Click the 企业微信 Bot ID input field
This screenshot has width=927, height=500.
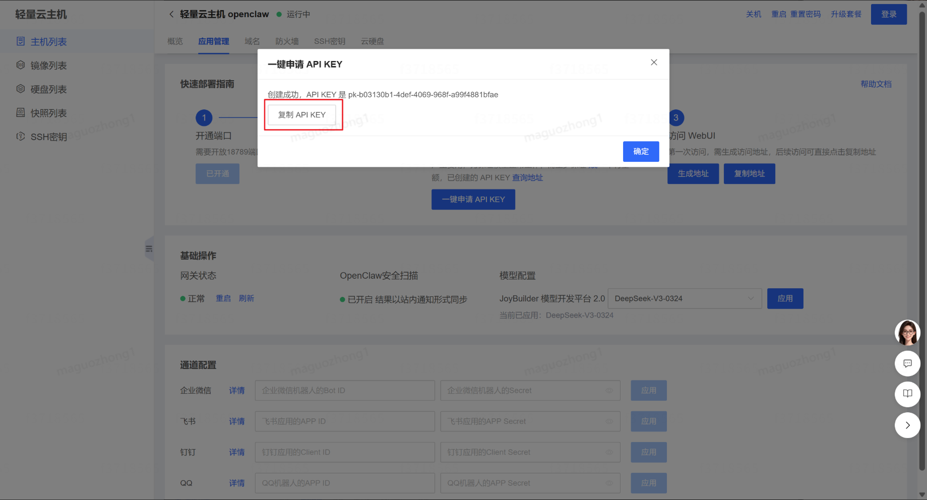(x=345, y=391)
